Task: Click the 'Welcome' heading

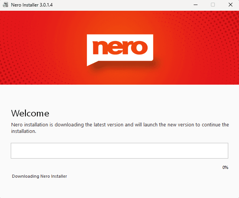Action: coord(30,113)
